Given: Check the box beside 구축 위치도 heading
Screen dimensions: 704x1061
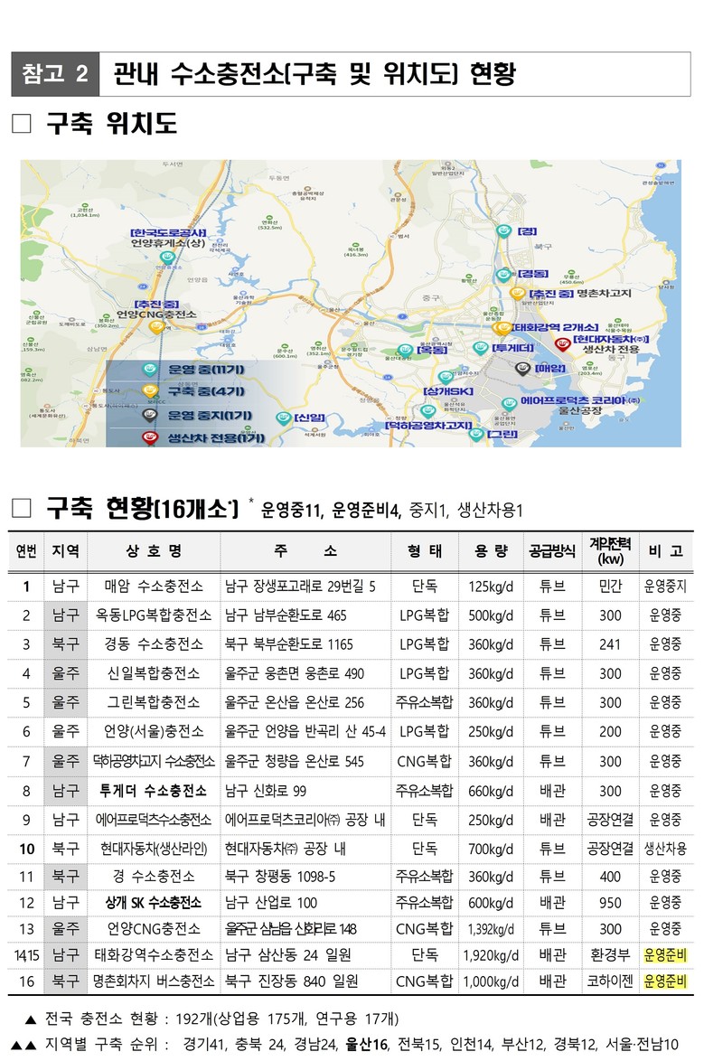Looking at the screenshot, I should pyautogui.click(x=22, y=124).
